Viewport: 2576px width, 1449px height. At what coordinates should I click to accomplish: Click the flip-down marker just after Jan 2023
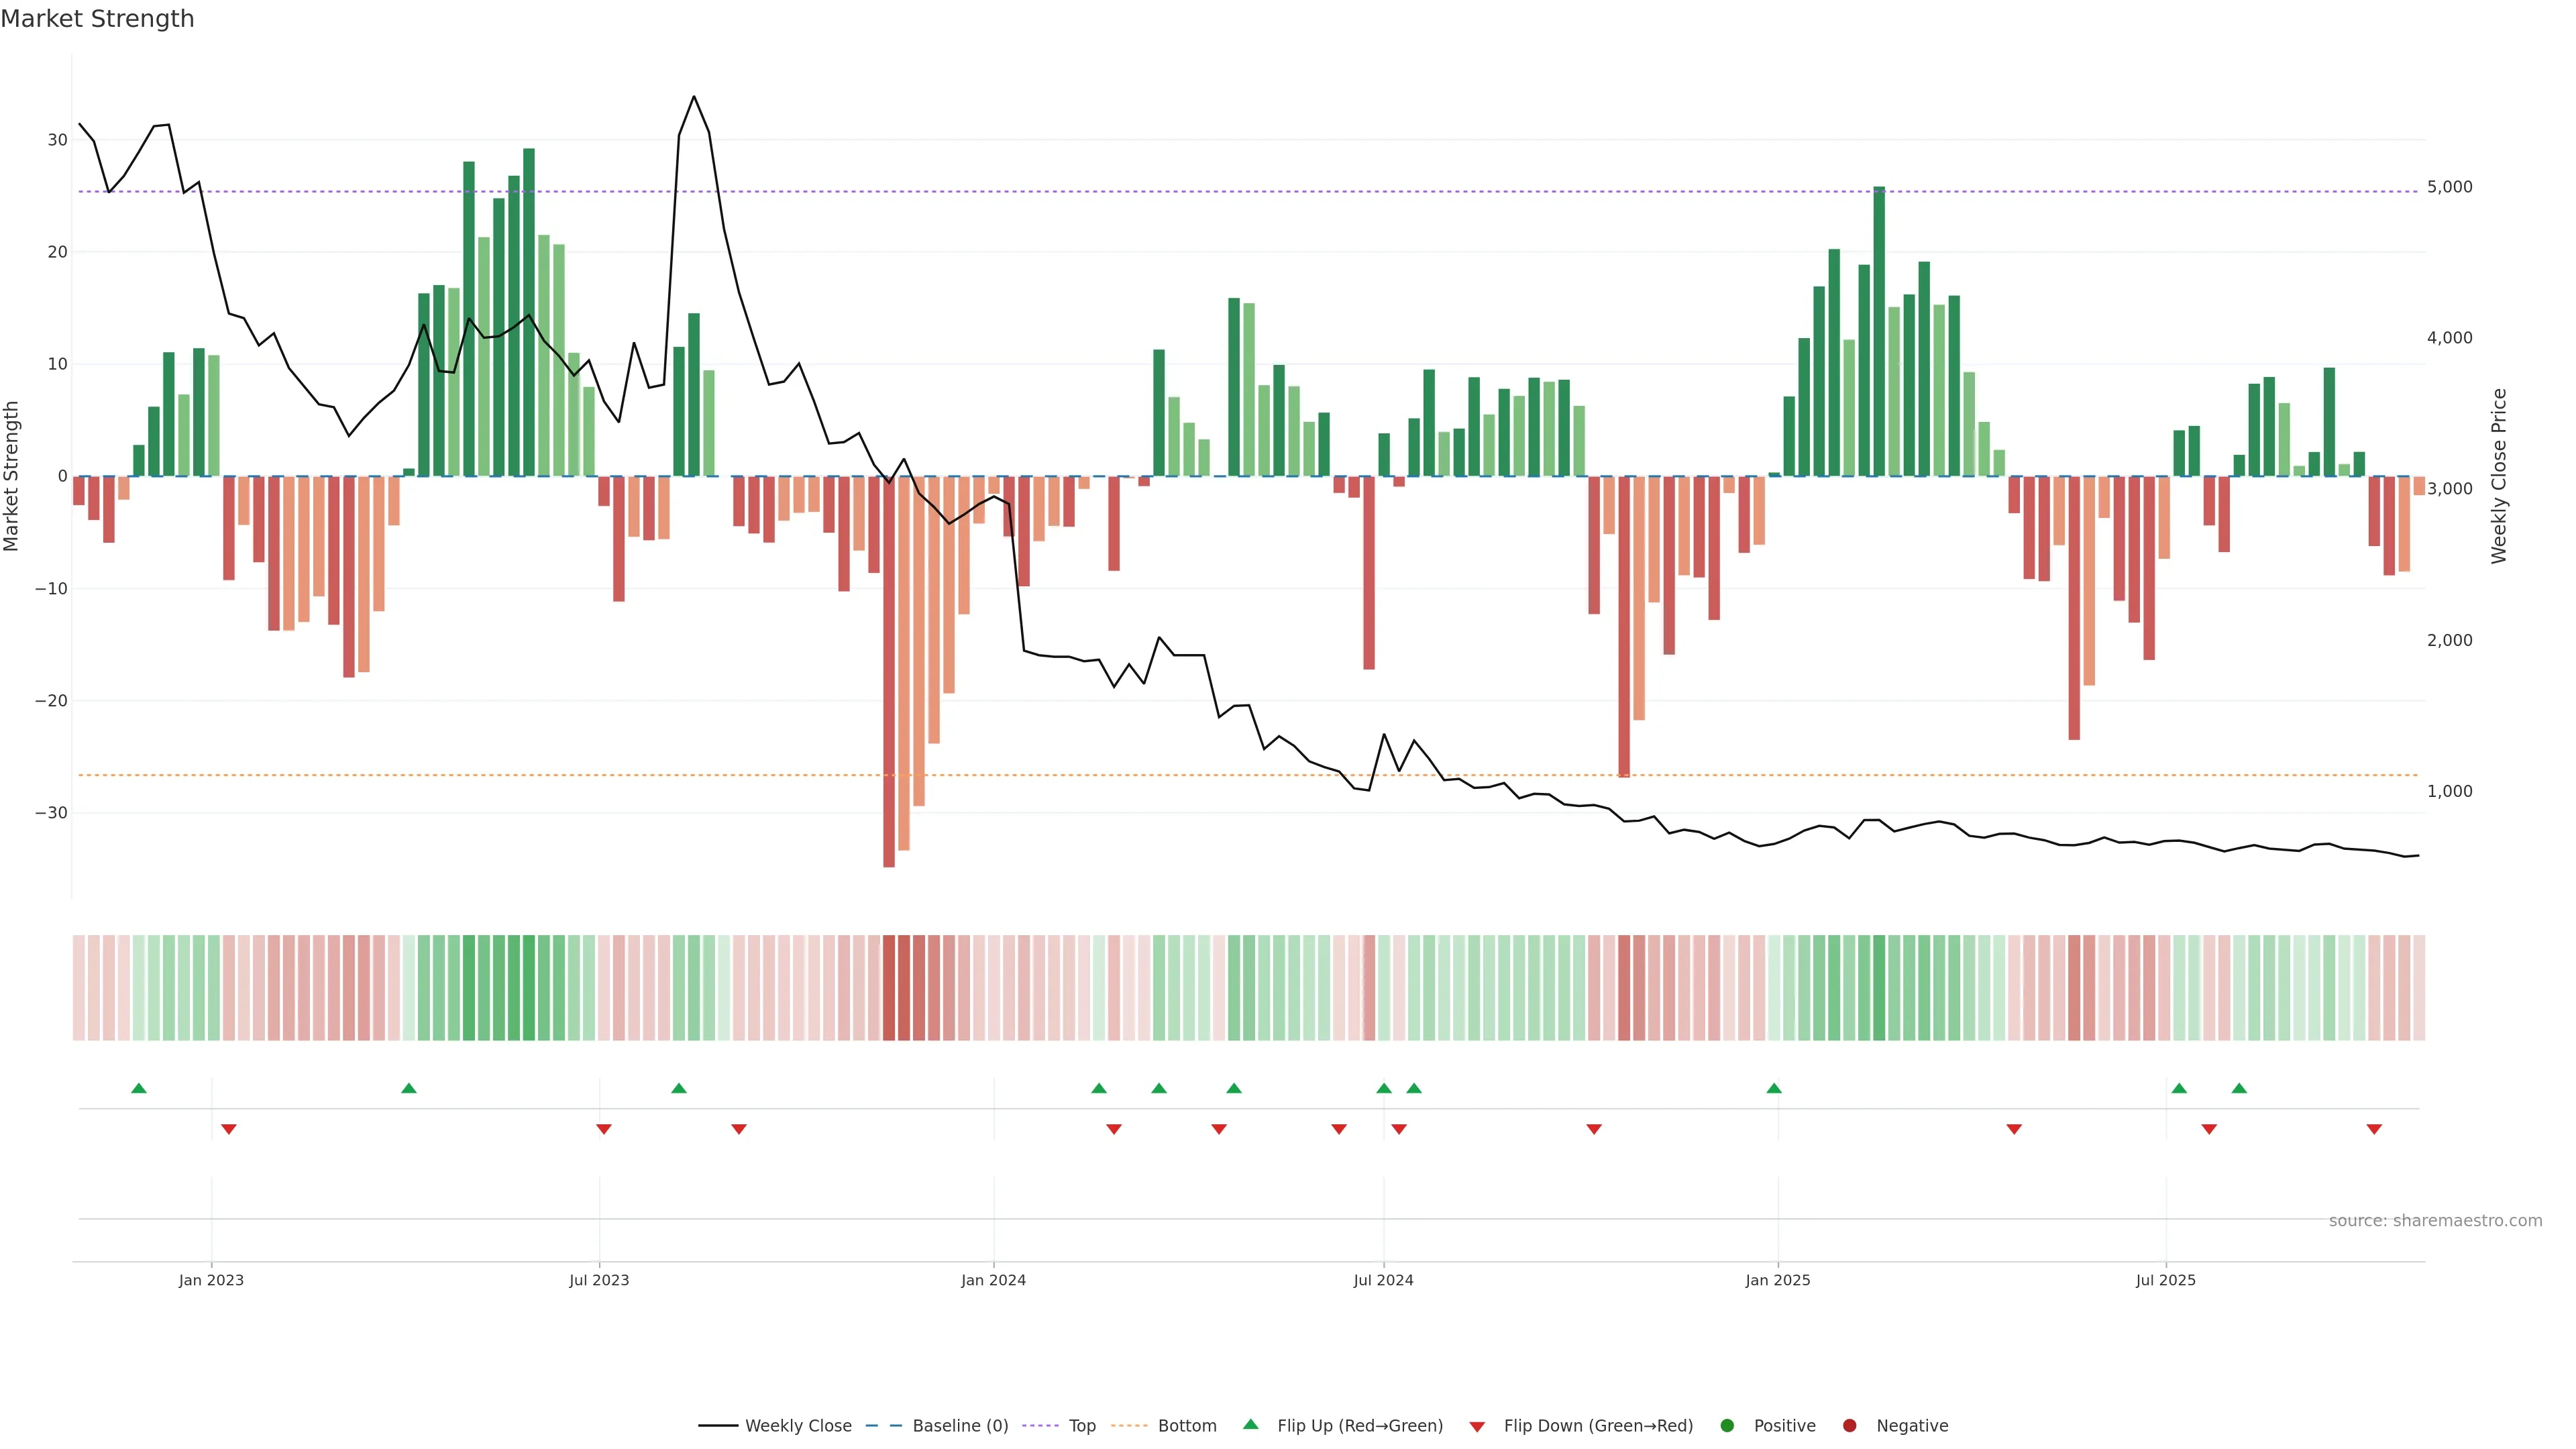tap(229, 1129)
